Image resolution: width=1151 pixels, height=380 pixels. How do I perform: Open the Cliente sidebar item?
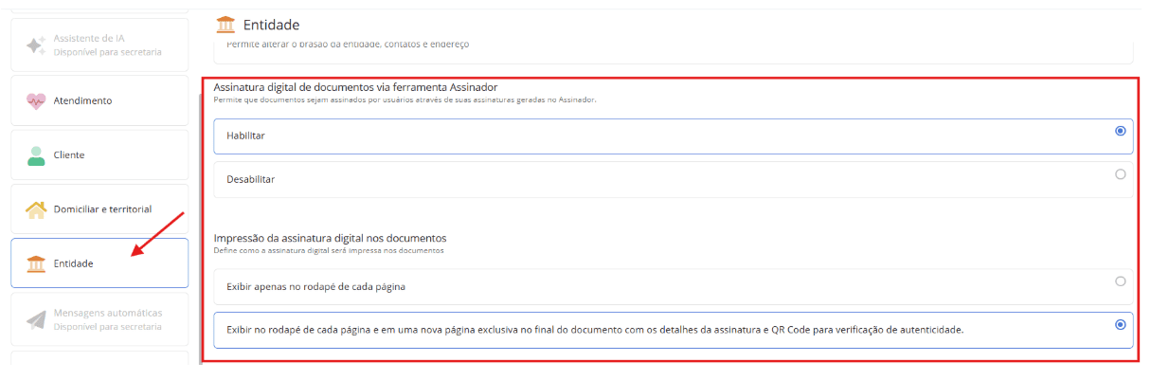(x=99, y=155)
